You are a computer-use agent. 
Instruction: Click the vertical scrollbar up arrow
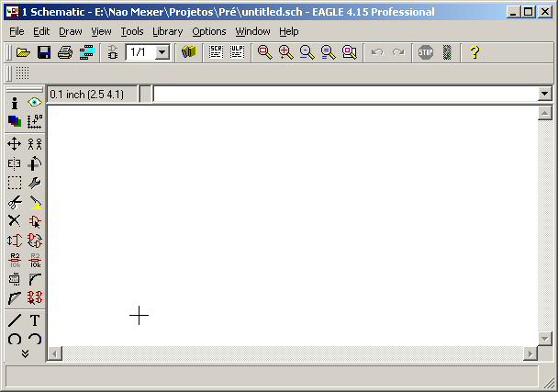click(x=544, y=113)
